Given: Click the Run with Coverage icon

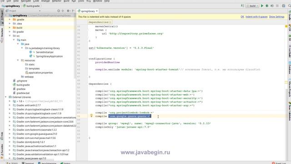Looking at the screenshot, I should (x=272, y=6).
